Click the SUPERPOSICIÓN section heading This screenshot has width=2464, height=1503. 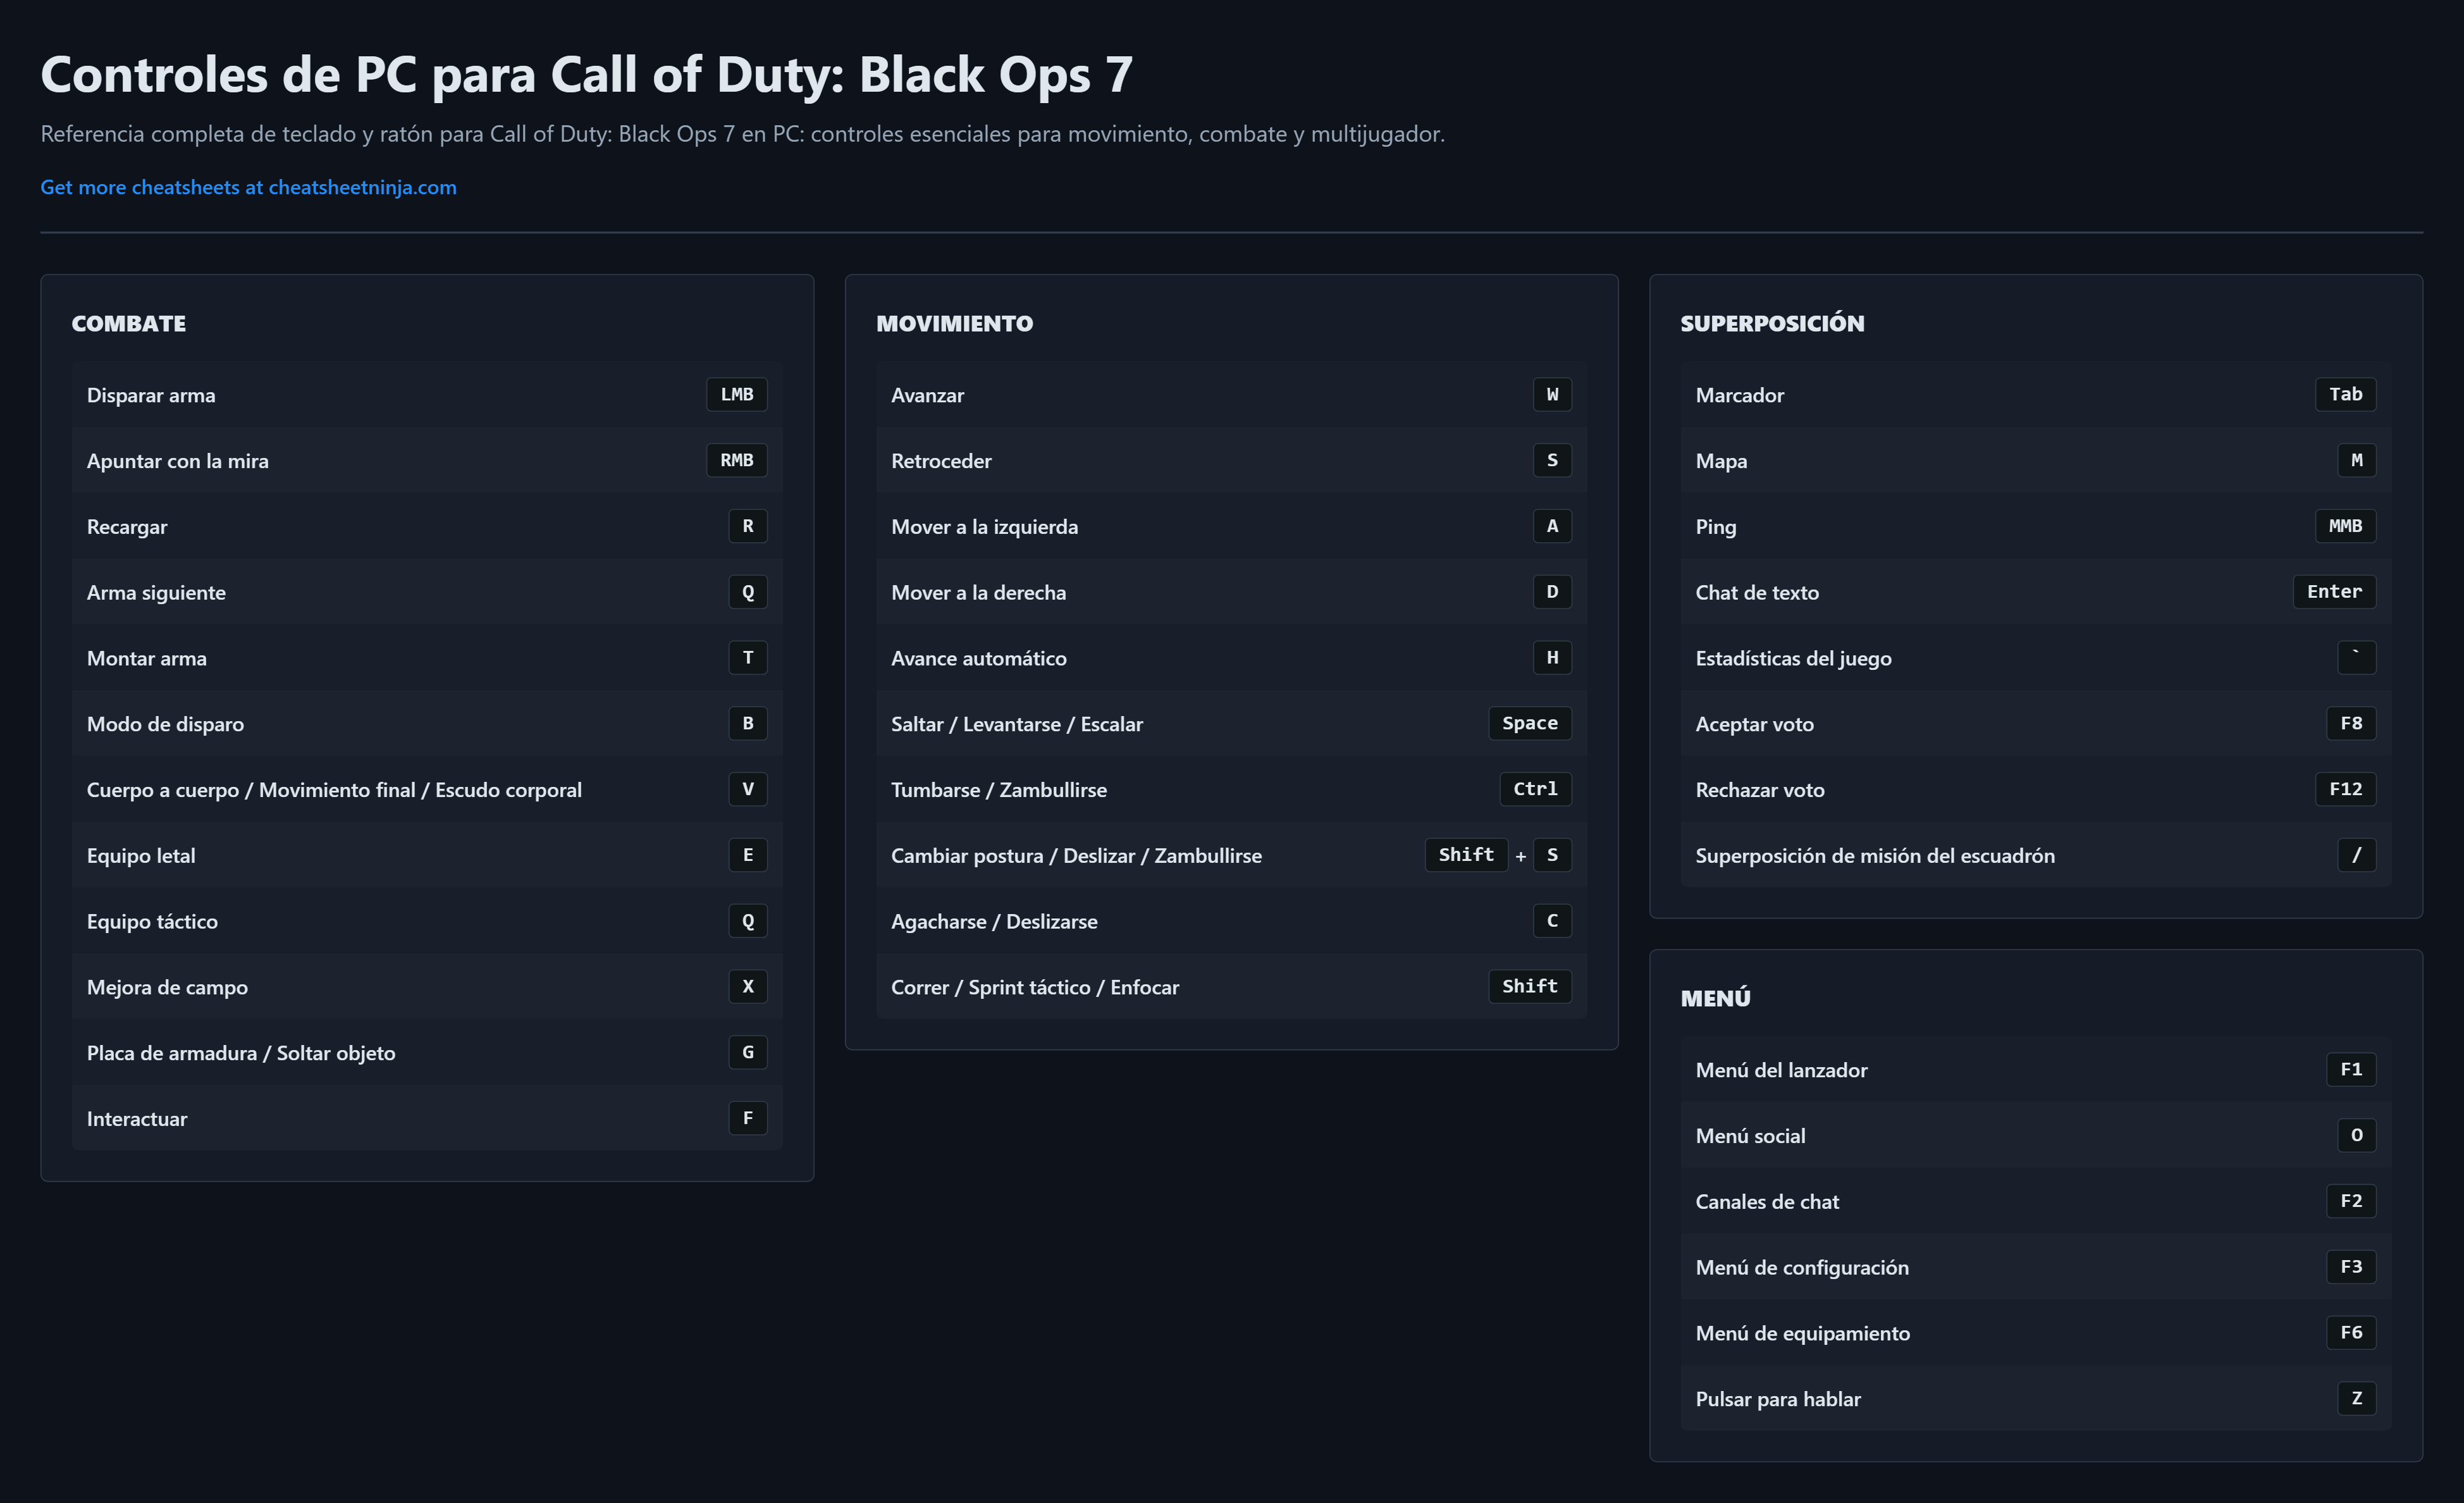(x=1772, y=324)
